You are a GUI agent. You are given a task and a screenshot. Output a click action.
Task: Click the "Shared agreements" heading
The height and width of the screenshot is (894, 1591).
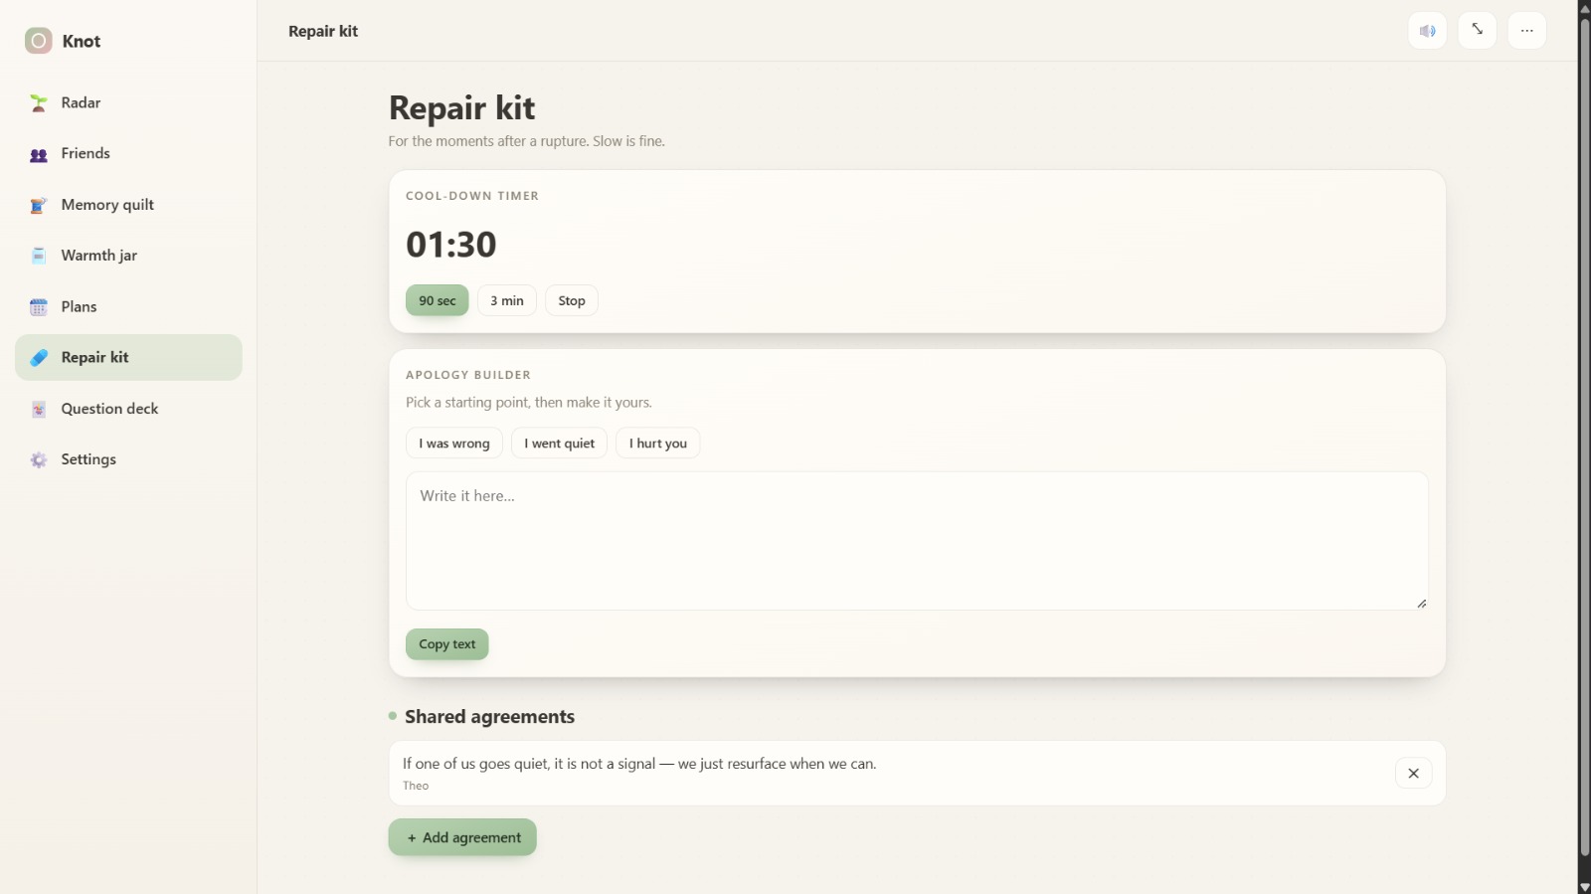click(489, 717)
